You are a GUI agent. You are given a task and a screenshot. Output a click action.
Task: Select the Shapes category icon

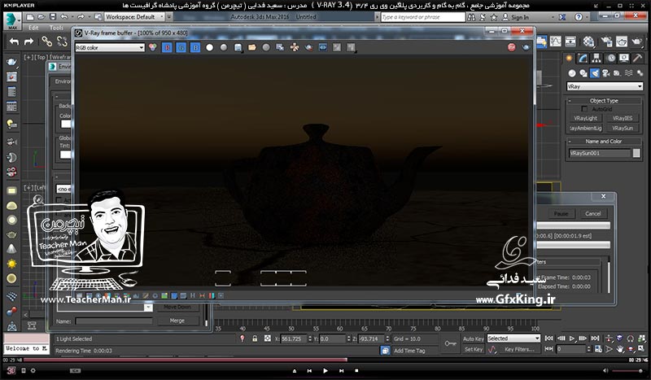pos(583,73)
